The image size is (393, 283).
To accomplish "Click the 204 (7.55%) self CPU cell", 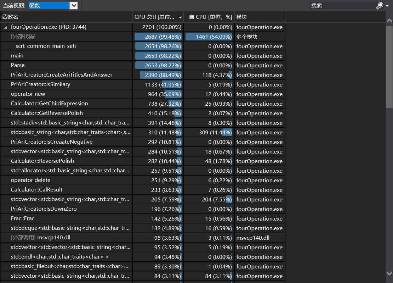I will [209, 199].
